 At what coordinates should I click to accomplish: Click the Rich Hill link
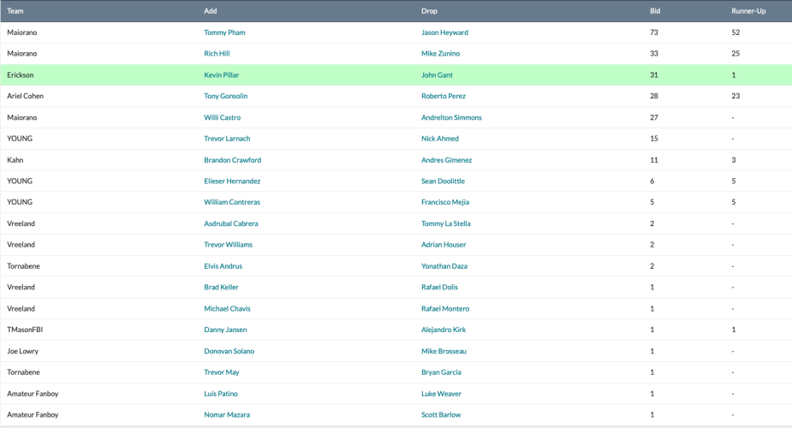[217, 53]
